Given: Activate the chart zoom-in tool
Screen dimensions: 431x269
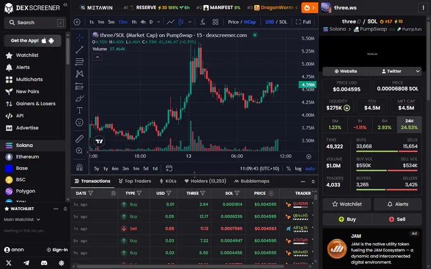Looking at the screenshot, I should coord(79,151).
